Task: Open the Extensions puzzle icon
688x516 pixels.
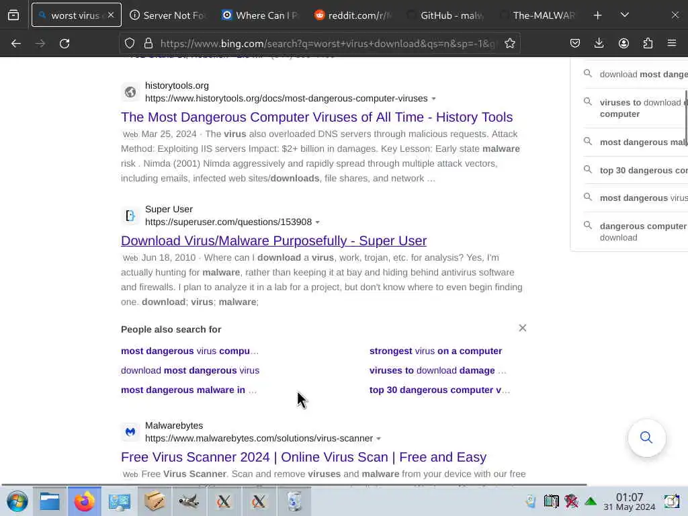Action: tap(648, 44)
